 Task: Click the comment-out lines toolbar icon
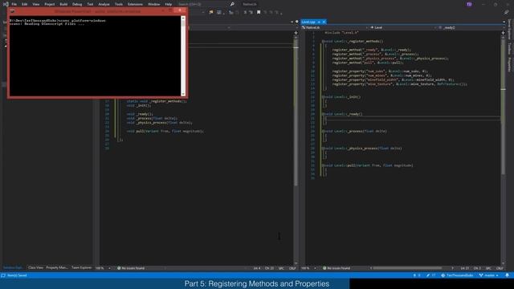(245, 13)
